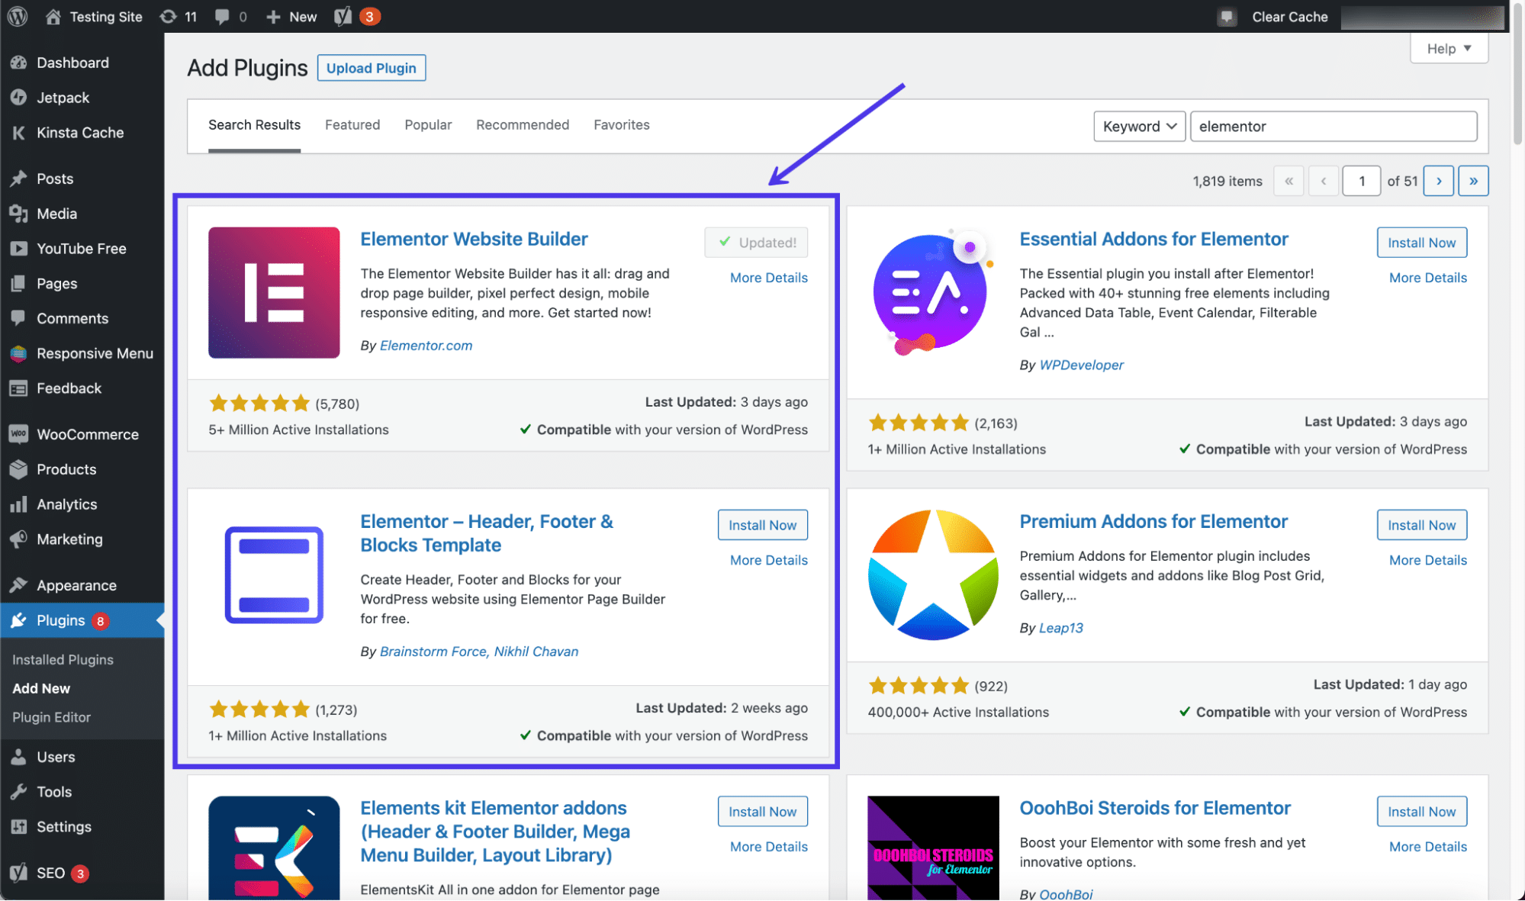Open WooCommerce from the sidebar icon

pyautogui.click(x=18, y=433)
